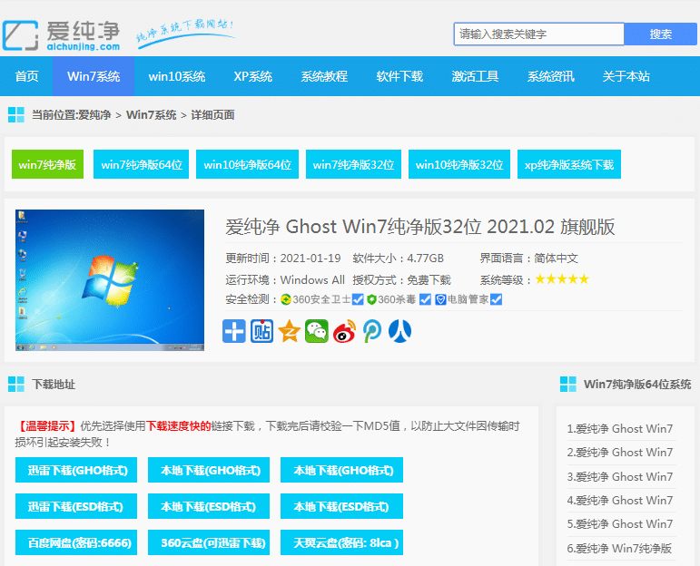The height and width of the screenshot is (566, 700).
Task: Click the 运行环境:Windows All text
Action: click(x=285, y=280)
